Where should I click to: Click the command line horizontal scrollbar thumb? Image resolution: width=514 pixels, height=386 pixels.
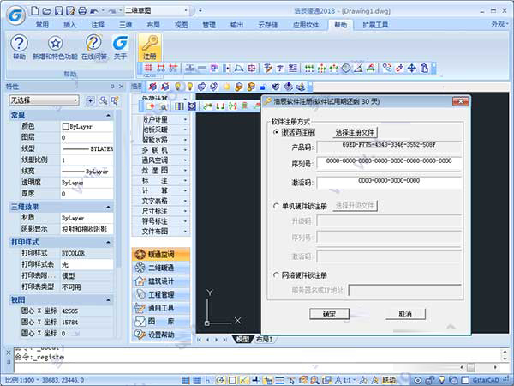tap(470, 367)
